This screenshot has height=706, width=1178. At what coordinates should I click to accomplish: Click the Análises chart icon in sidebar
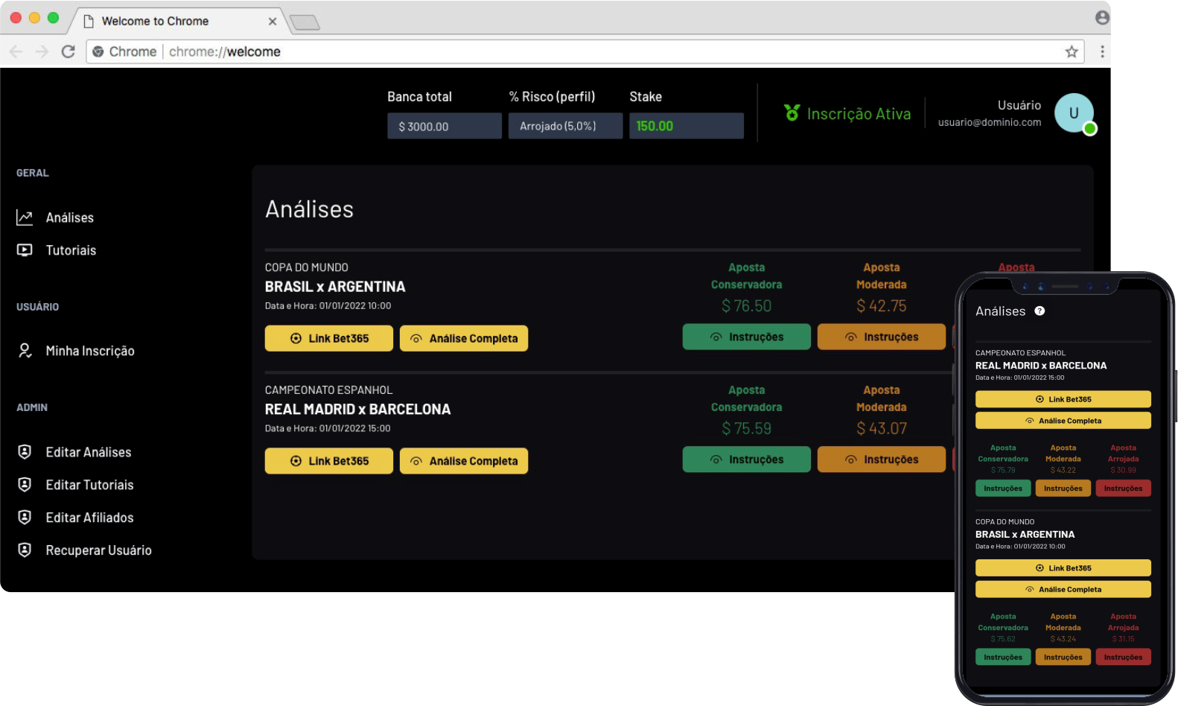pyautogui.click(x=25, y=217)
